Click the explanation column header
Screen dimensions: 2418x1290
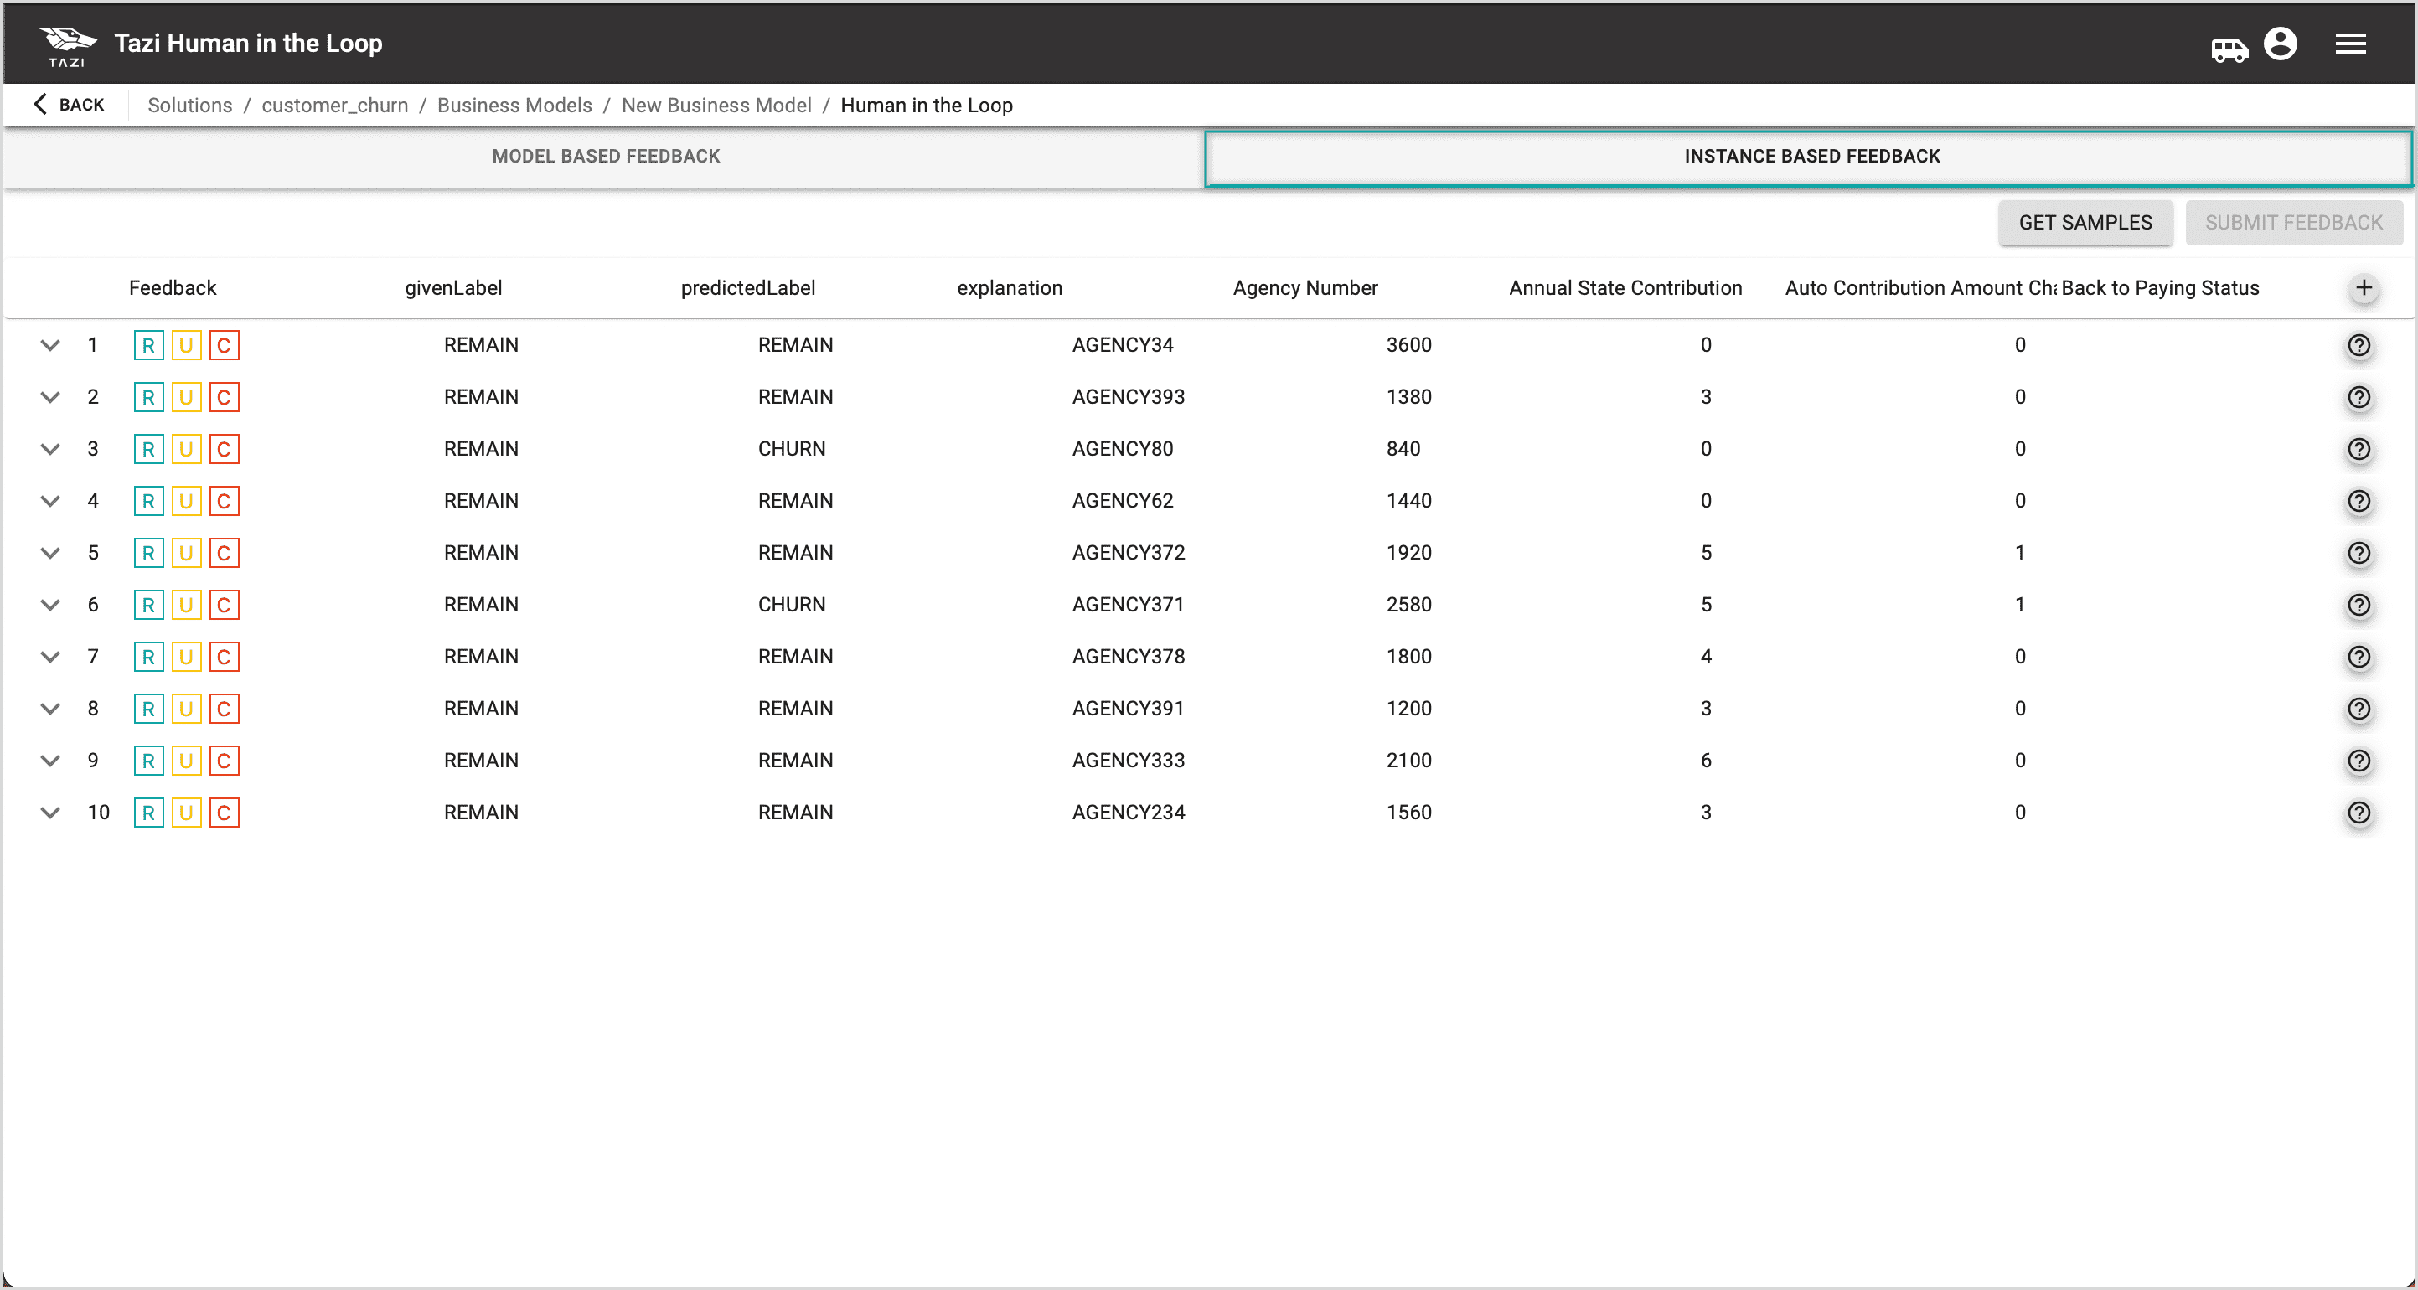click(x=1009, y=288)
